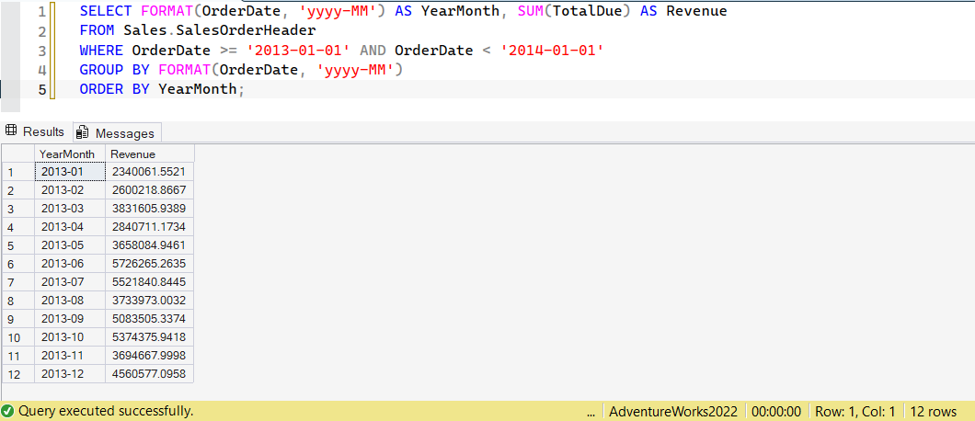Screen dimensions: 975x421
Task: Select the Revenue column header
Action: pos(150,154)
